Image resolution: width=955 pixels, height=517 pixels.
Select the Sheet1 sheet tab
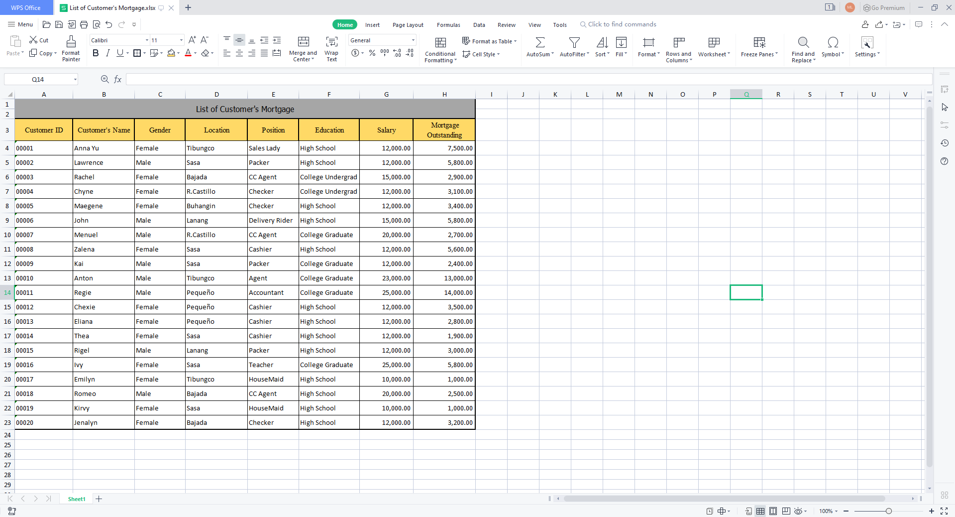tap(77, 499)
